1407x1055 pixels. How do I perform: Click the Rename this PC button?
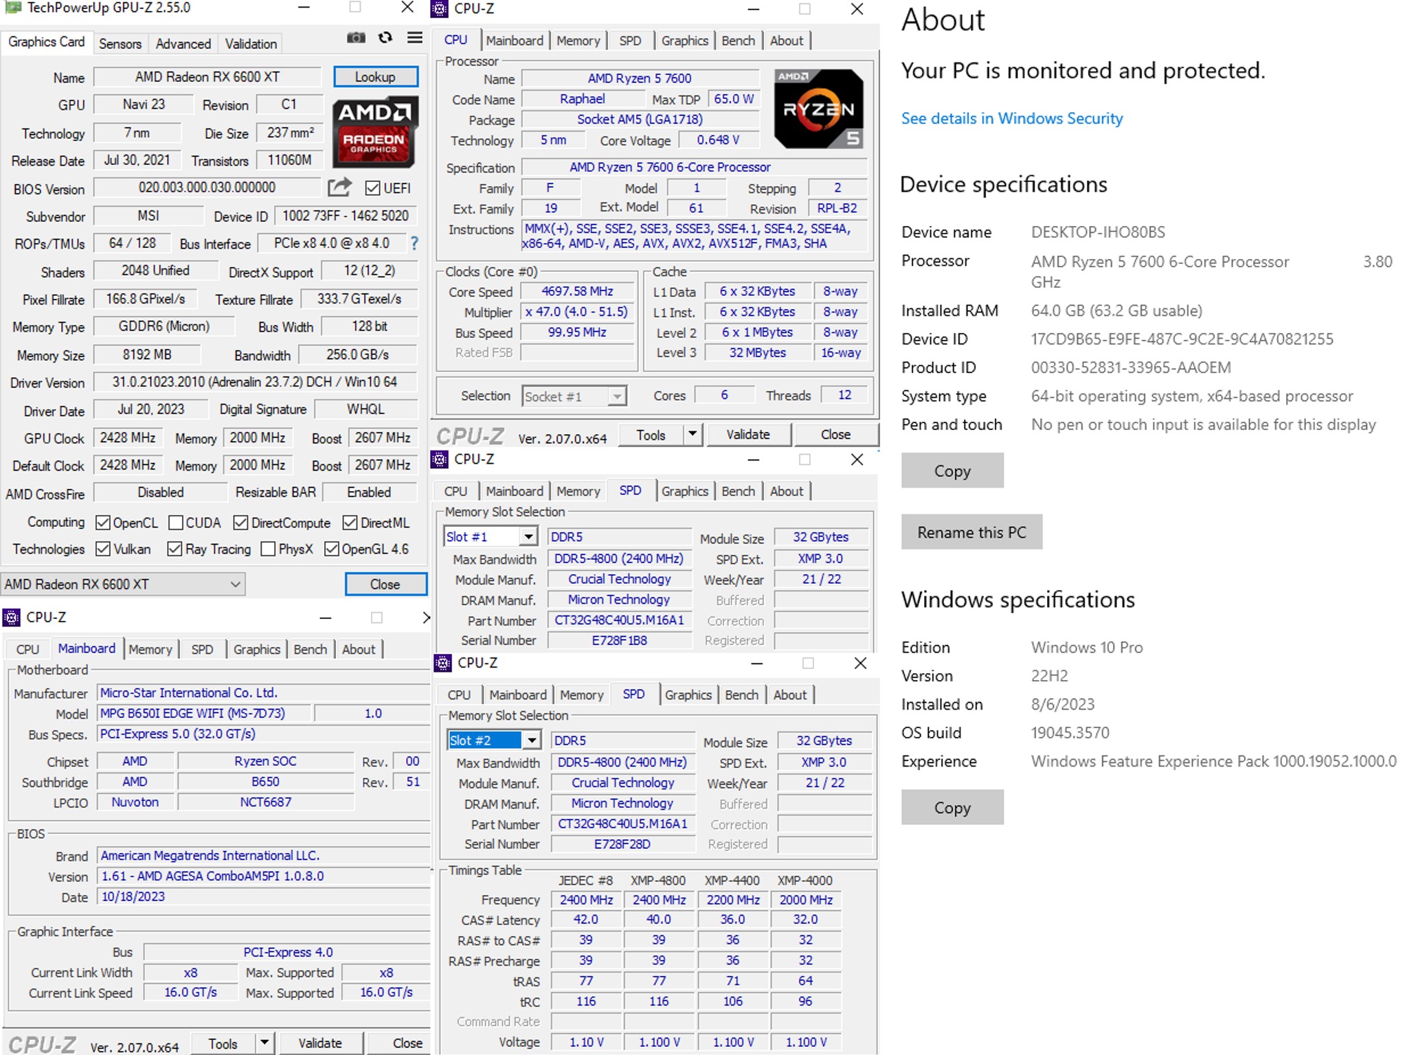click(971, 532)
